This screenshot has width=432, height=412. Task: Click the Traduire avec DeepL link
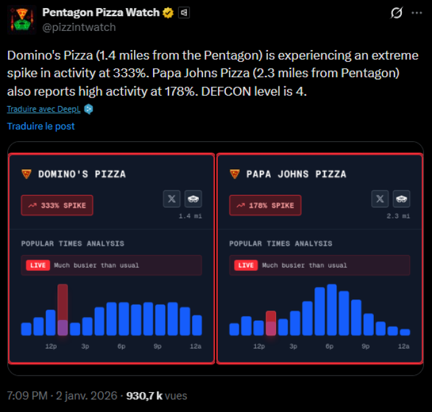[45, 109]
